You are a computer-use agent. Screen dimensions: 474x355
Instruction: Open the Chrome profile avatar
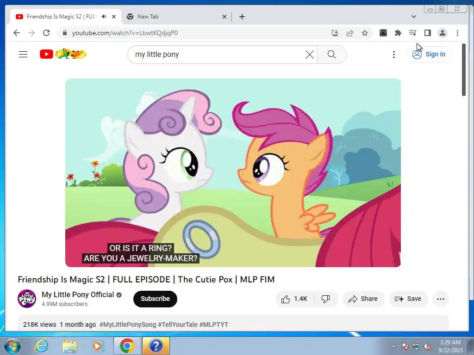(x=443, y=33)
